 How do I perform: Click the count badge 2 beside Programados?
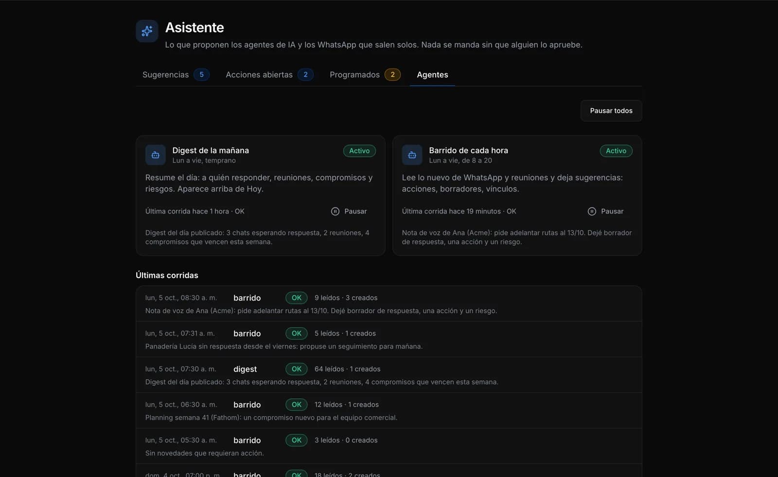click(392, 74)
